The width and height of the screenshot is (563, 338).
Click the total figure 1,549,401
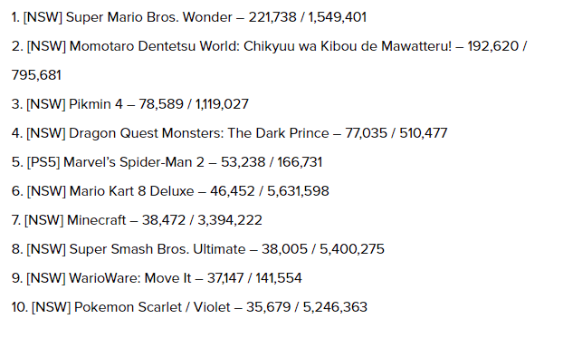click(338, 17)
